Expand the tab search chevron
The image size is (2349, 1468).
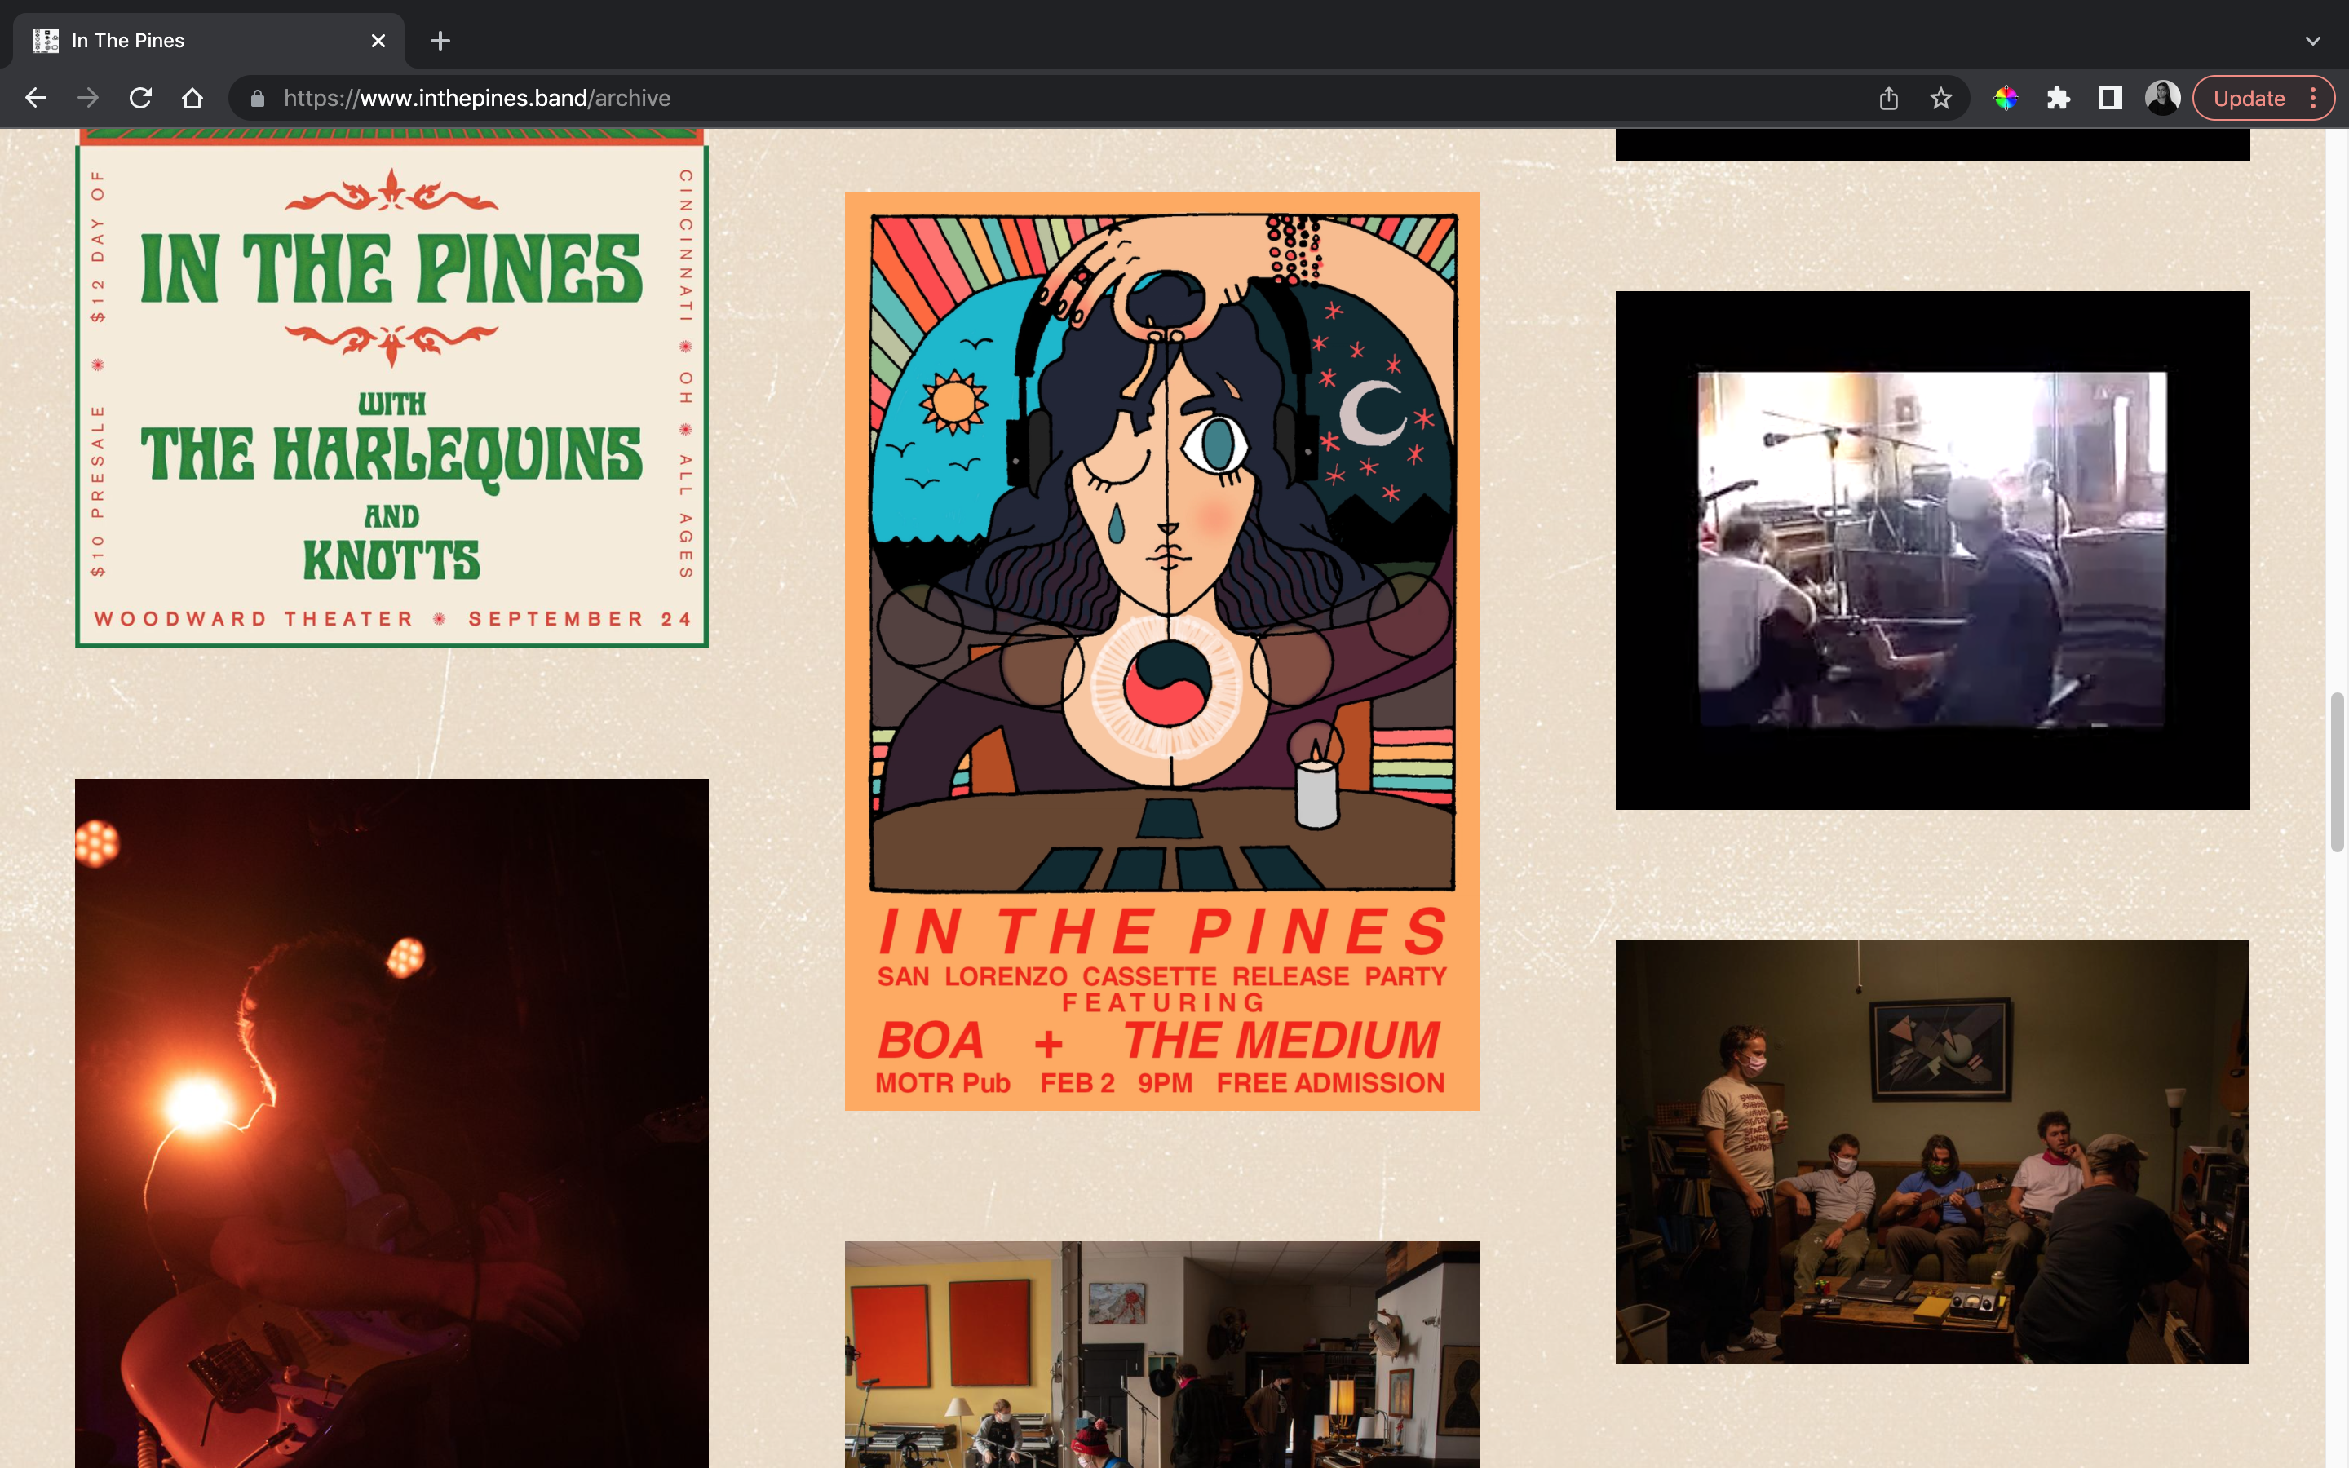tap(2313, 41)
